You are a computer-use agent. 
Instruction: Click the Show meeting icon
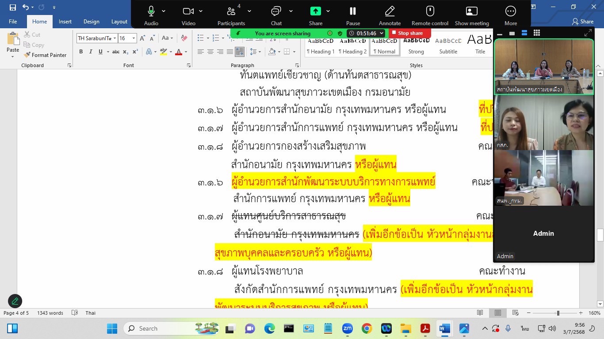pyautogui.click(x=472, y=11)
